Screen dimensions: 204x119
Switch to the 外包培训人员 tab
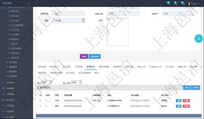[155, 67]
